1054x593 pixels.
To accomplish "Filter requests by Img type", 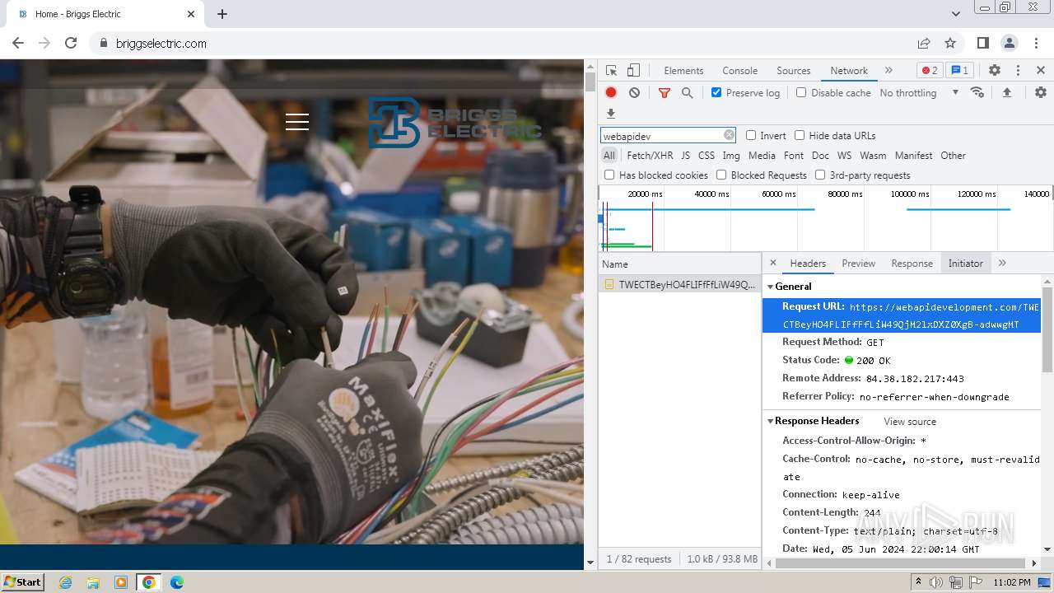I will 731,156.
